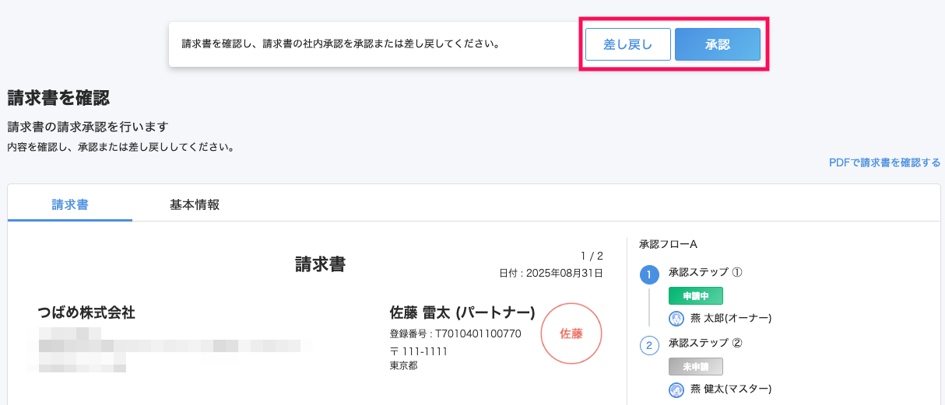The image size is (945, 405).
Task: Click the 承認ステップ ① text
Action: [705, 273]
